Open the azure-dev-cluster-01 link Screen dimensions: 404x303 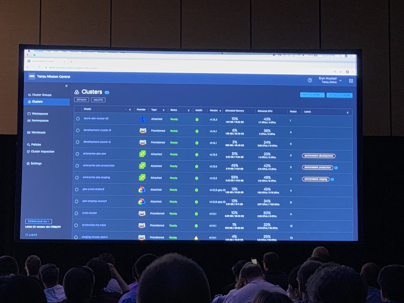[x=96, y=119]
